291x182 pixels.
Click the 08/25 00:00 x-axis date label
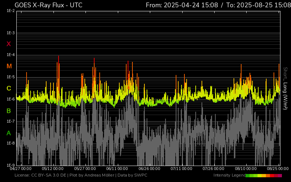coord(278,169)
